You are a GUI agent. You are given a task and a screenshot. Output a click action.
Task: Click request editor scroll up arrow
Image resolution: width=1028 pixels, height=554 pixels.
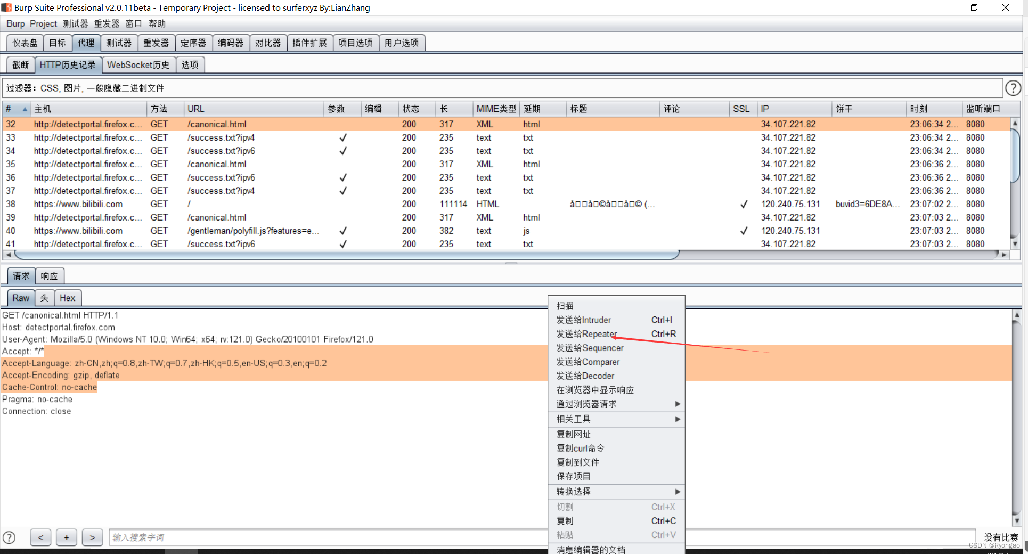1016,315
